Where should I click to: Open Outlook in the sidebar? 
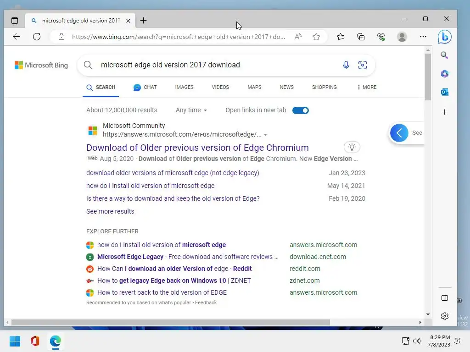[x=444, y=92]
